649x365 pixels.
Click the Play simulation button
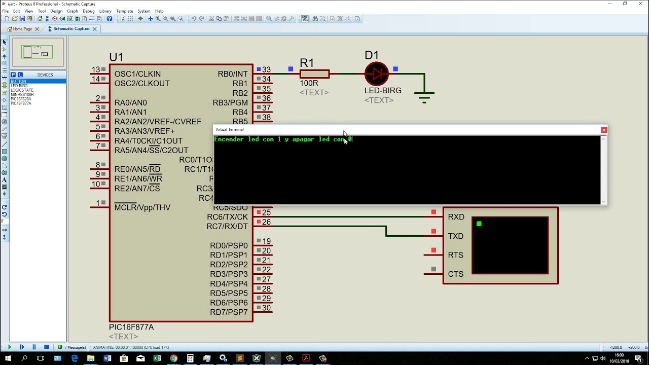point(9,347)
